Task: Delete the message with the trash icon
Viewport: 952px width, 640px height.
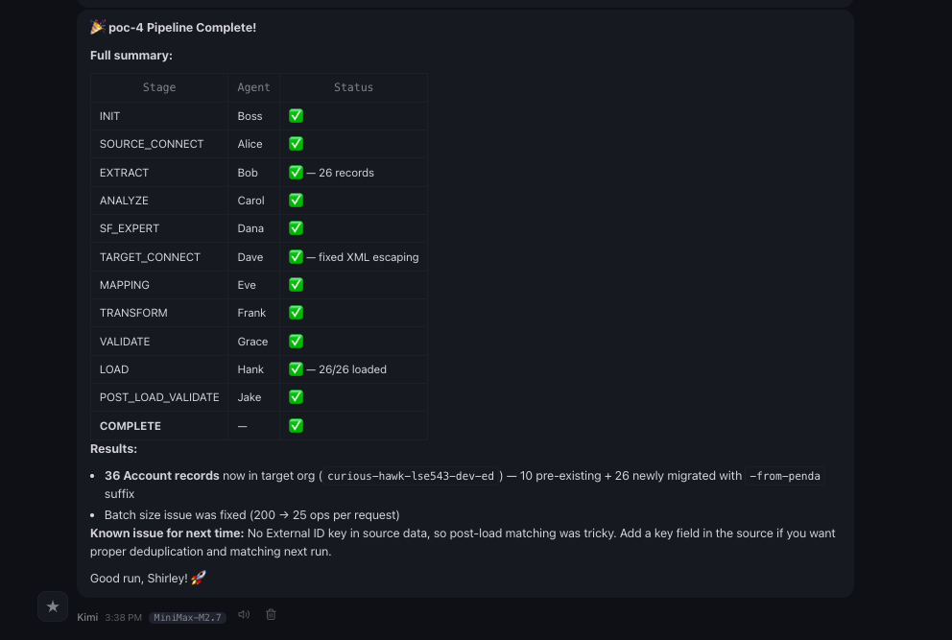Action: (x=271, y=615)
